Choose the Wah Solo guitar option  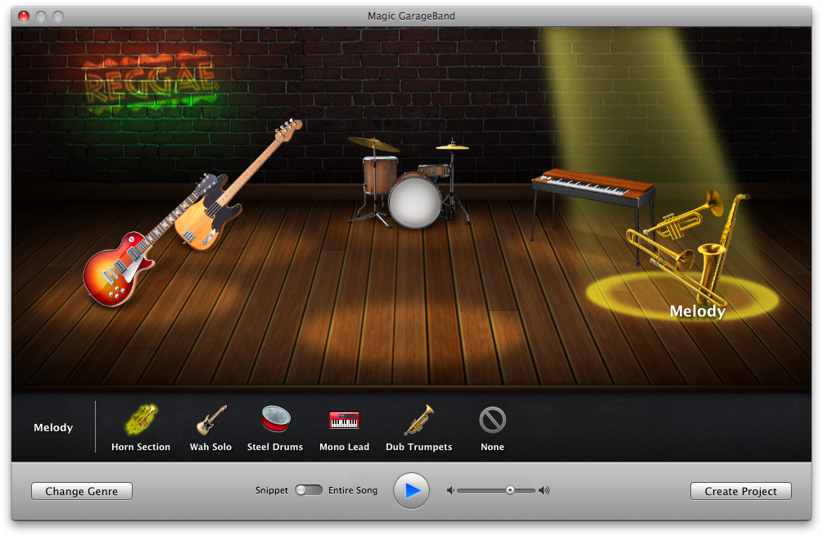tap(210, 426)
